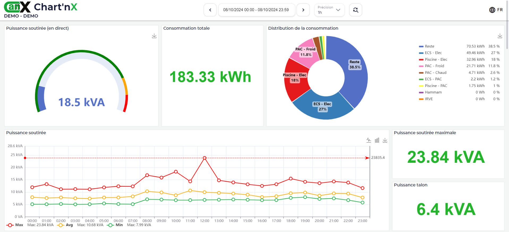
Task: Download the Puissance soutirée chart
Action: click(x=385, y=140)
